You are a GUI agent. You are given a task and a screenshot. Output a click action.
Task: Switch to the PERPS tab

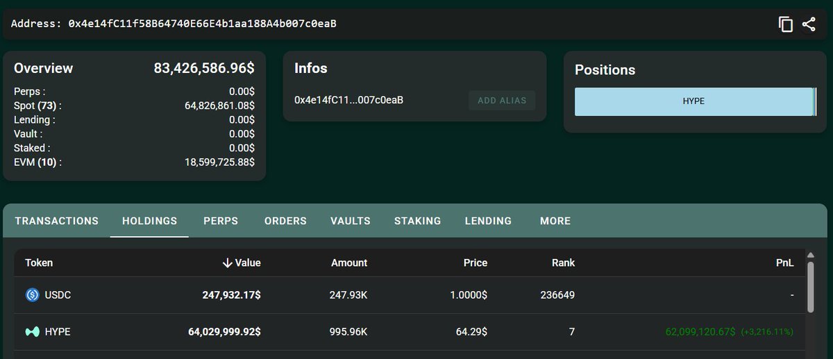coord(221,221)
